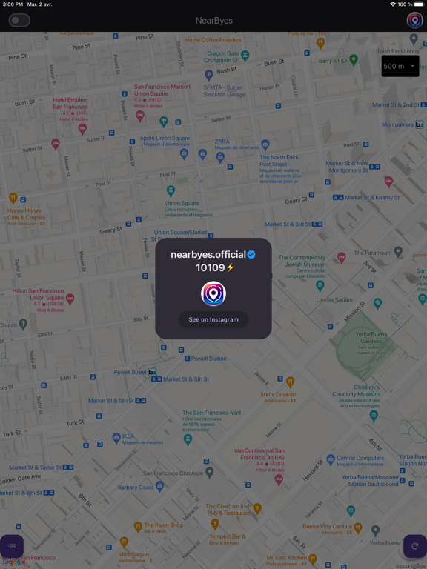This screenshot has height=569, width=427.
Task: Select the ZARA shopping bag pin
Action: coord(220,158)
